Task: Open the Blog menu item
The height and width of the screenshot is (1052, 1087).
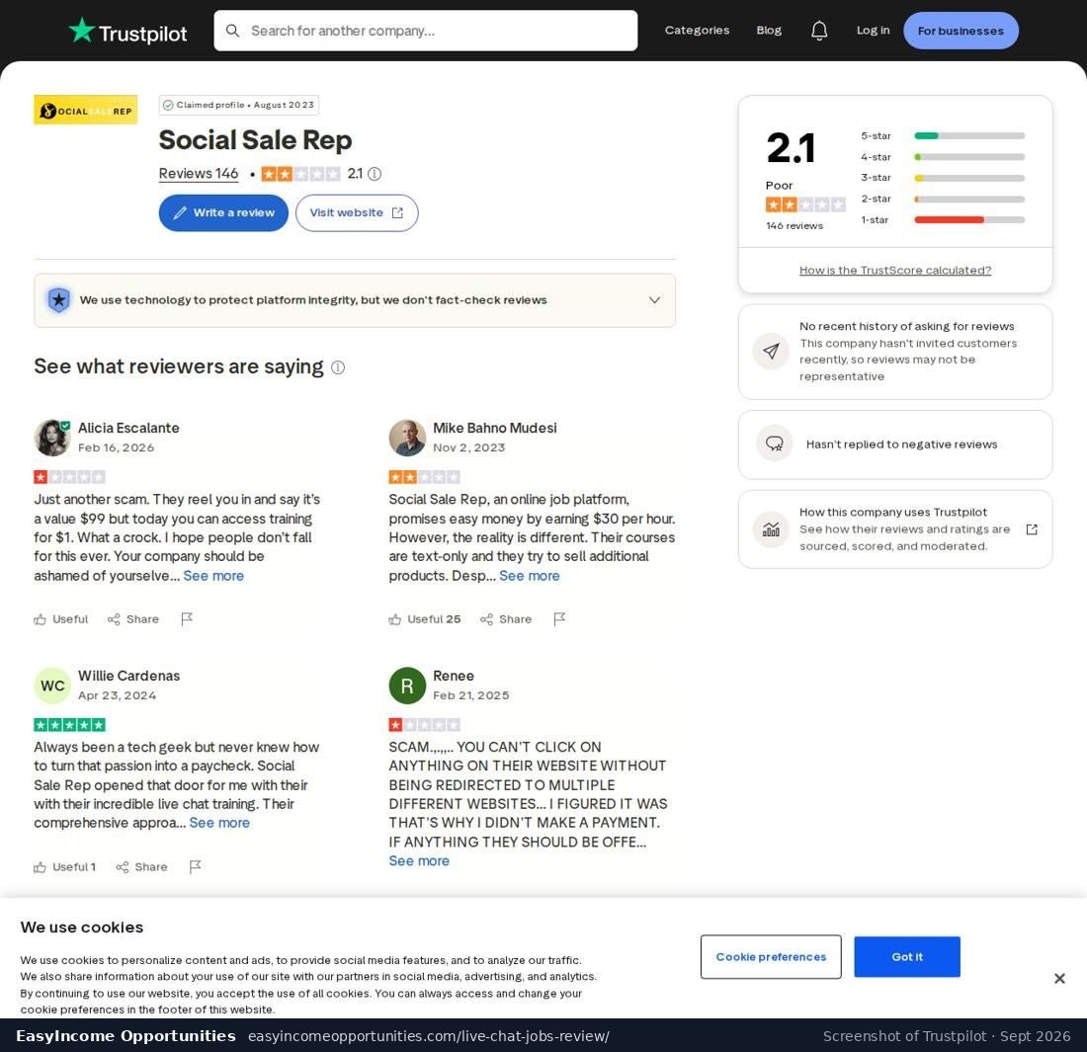Action: pos(769,31)
